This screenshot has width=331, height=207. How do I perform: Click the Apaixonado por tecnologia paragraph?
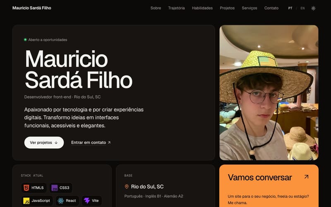(84, 118)
